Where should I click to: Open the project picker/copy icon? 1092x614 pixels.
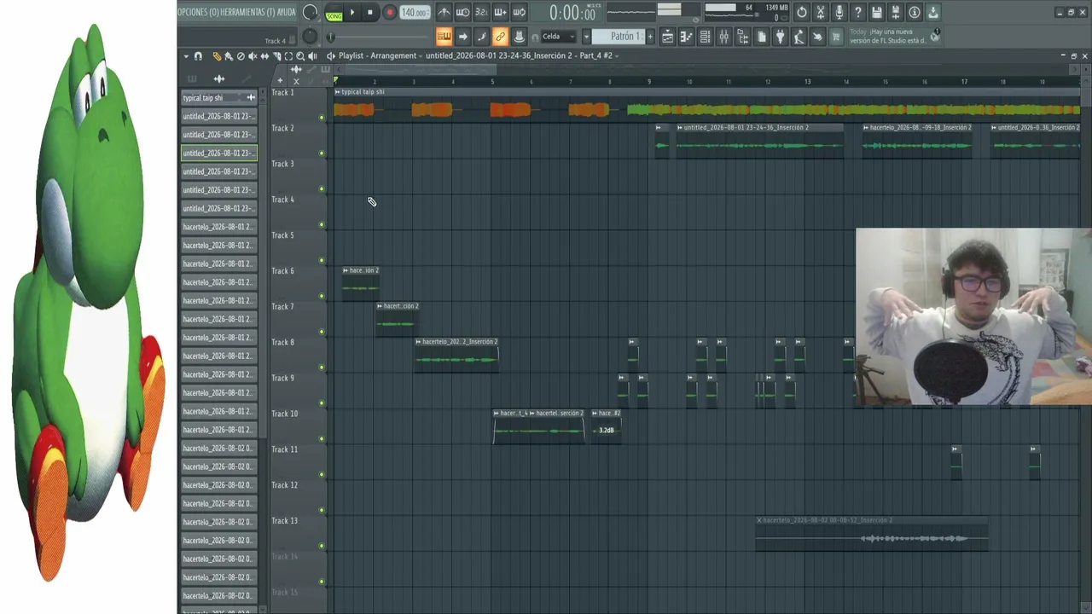click(761, 37)
